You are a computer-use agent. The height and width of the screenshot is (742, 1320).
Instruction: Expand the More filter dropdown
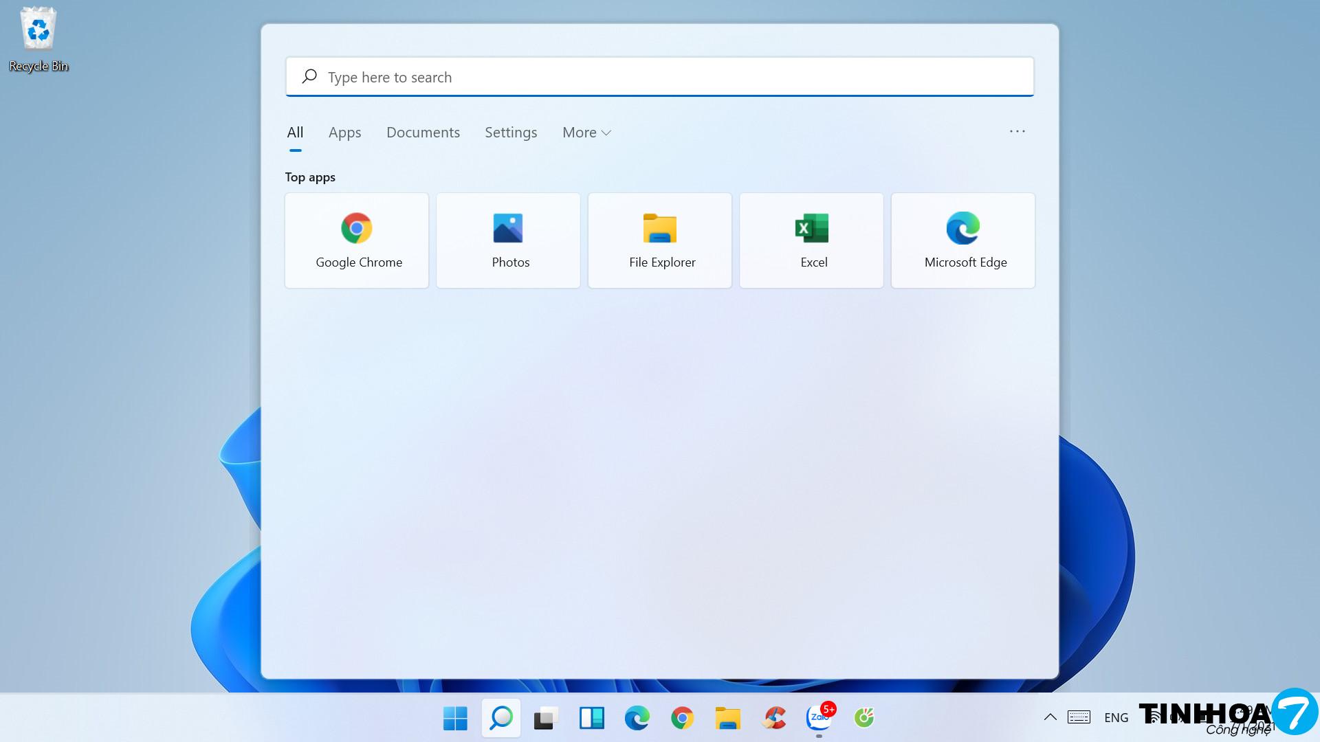click(586, 133)
